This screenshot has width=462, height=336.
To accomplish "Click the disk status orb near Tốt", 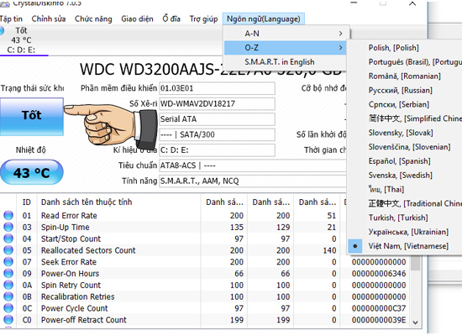I will 2,30.
